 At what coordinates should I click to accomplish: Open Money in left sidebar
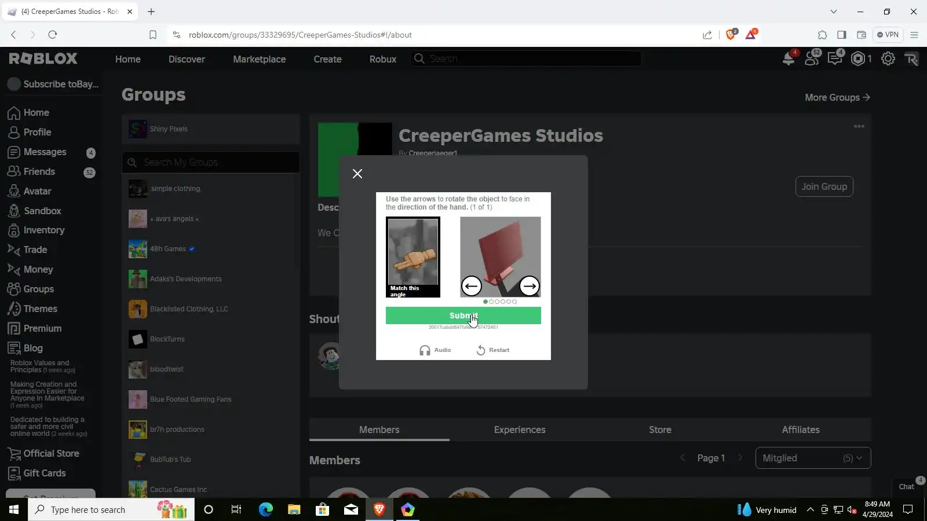point(30,269)
